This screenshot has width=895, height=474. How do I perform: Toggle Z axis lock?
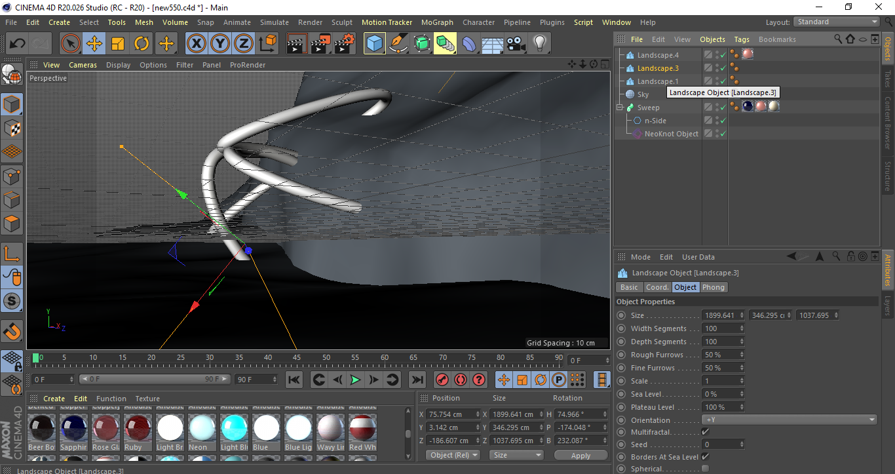click(x=244, y=44)
